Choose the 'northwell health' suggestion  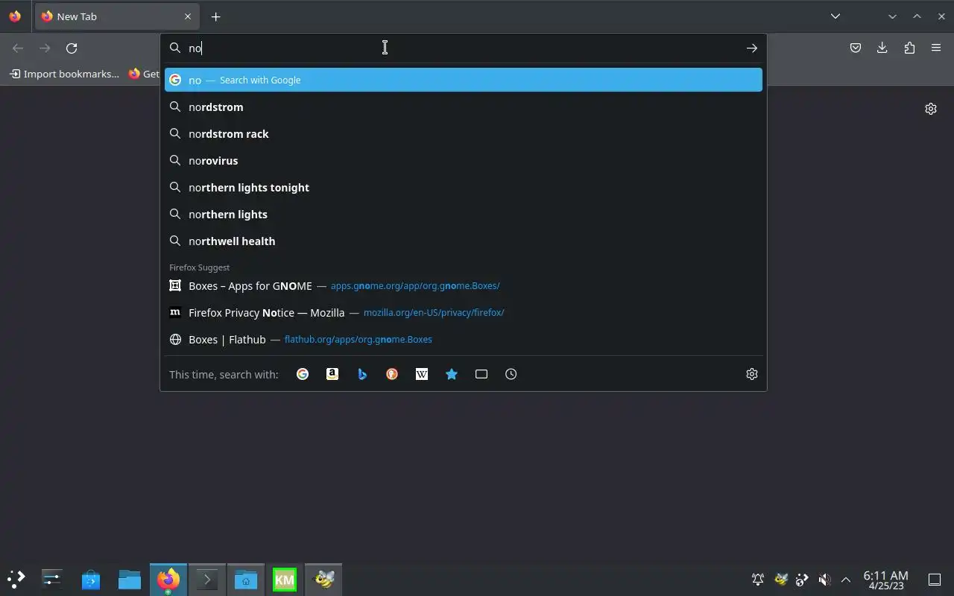click(x=464, y=241)
